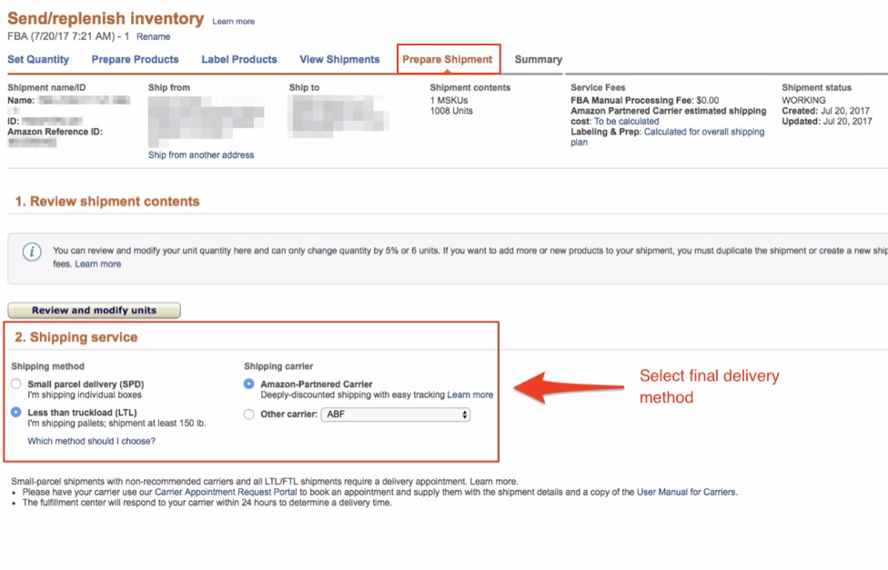
Task: Click Calculated for overall shipping plan link
Action: (x=667, y=137)
